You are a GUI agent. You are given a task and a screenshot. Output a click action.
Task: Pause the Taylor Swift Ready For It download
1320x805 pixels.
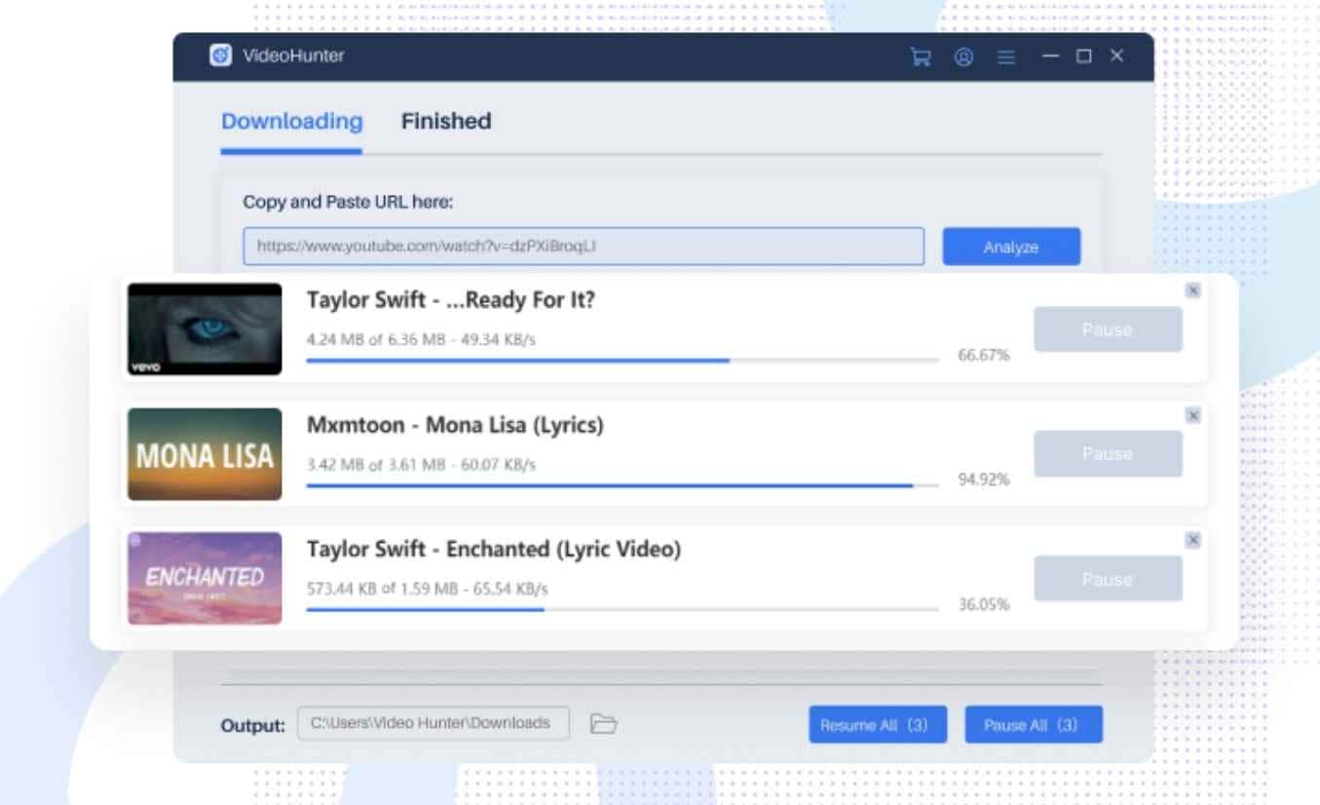point(1108,329)
